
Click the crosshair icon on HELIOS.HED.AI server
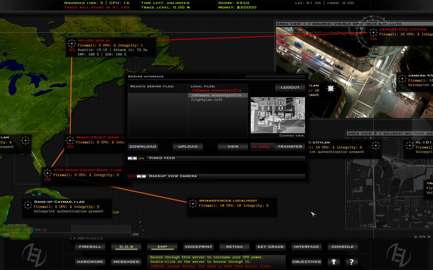(x=72, y=43)
